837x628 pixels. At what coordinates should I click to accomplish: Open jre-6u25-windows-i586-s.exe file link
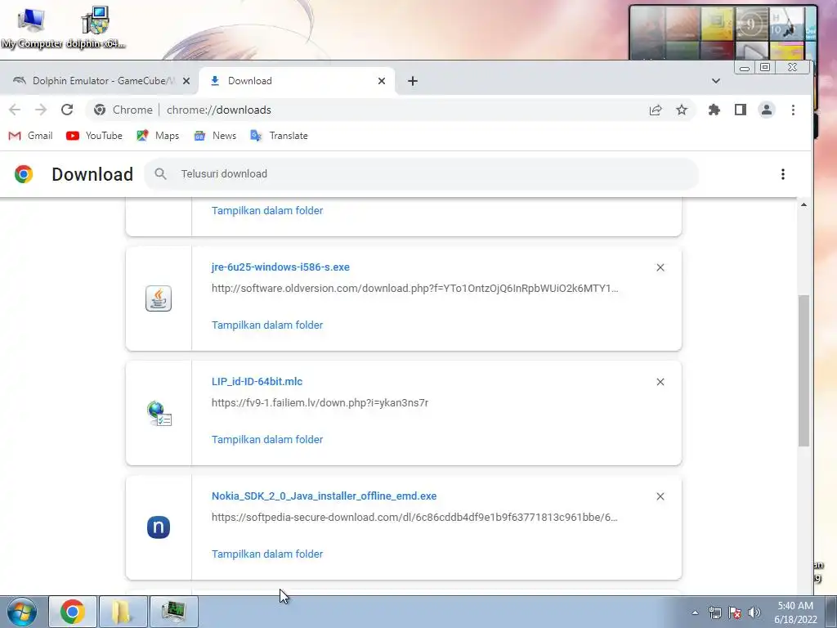pos(281,267)
